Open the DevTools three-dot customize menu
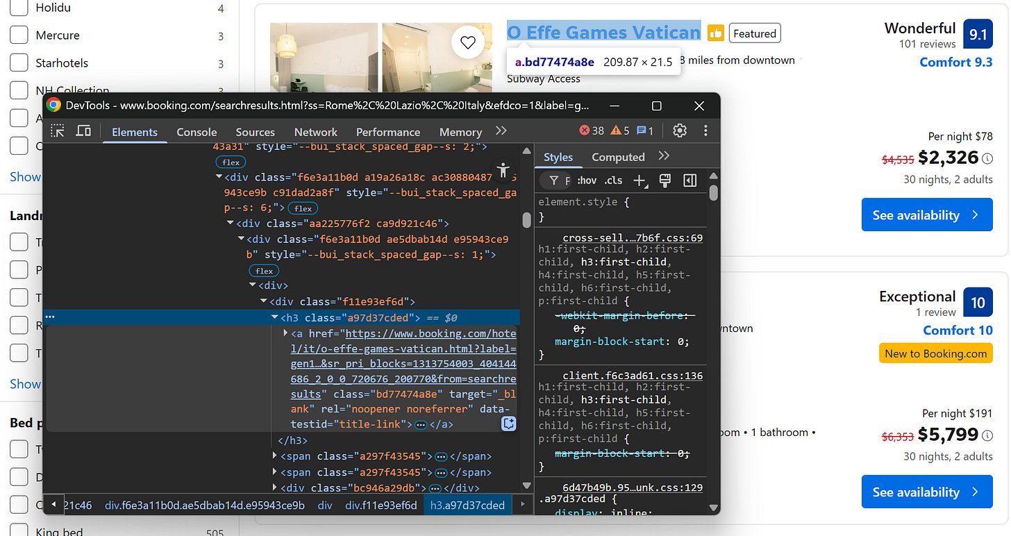 705,131
